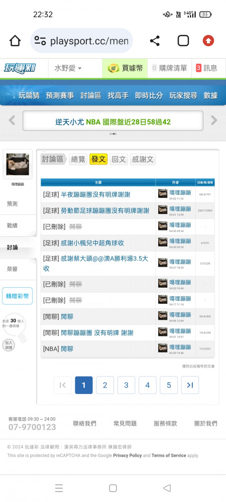This screenshot has width=226, height=502.
Task: Switch to the 感謝文 tab
Action: click(143, 159)
